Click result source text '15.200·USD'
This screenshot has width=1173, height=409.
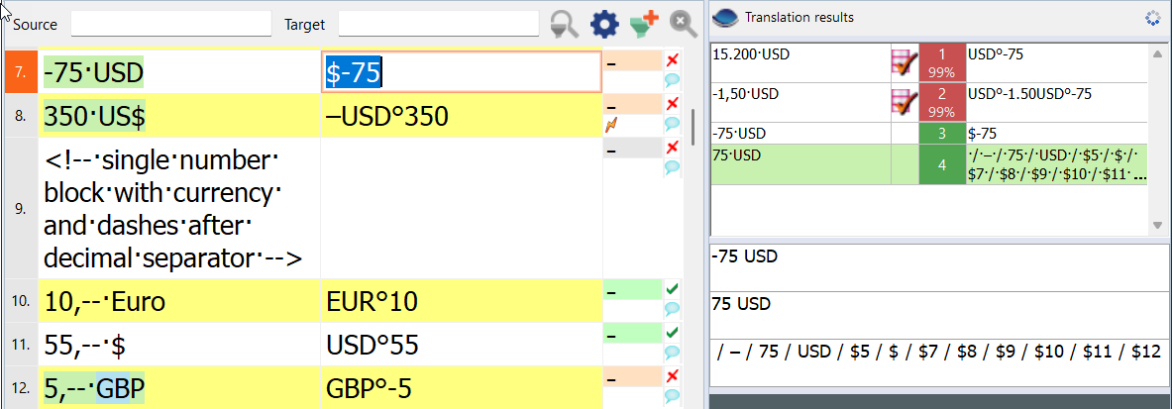pyautogui.click(x=751, y=53)
